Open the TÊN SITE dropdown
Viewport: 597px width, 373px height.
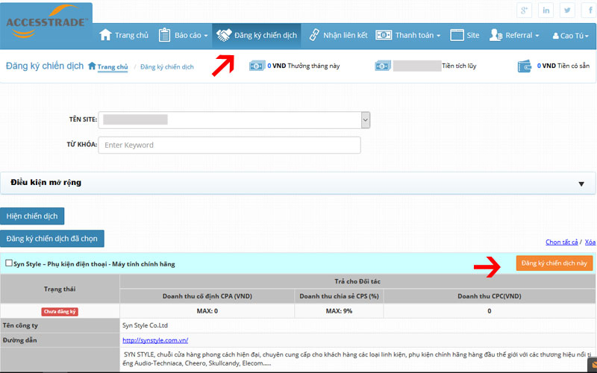tap(365, 119)
